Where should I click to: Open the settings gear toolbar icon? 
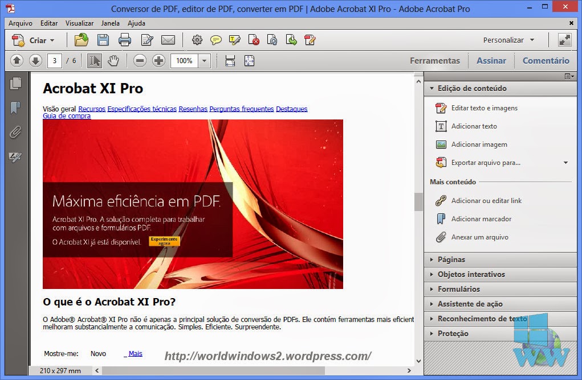click(x=197, y=40)
